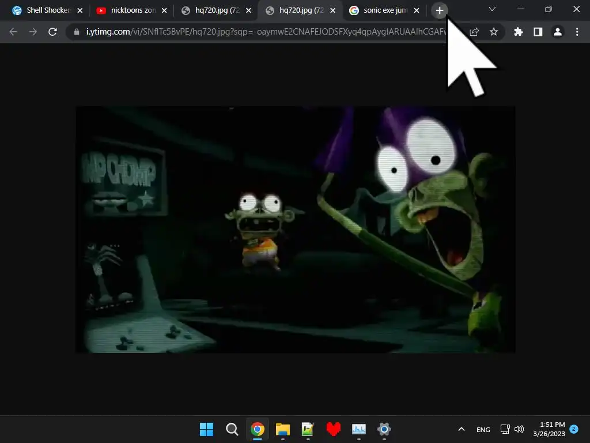Open the Windows Start menu
The image size is (590, 443).
[206, 429]
